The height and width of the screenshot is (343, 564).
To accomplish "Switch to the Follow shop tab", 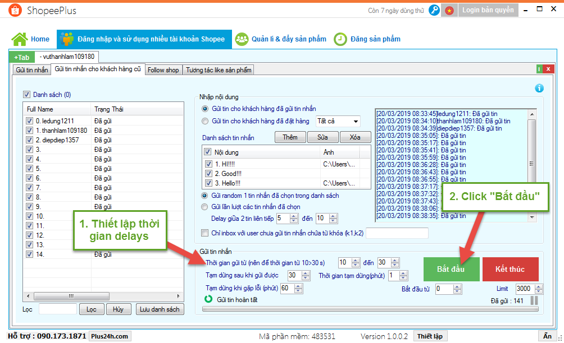I will coord(163,69).
